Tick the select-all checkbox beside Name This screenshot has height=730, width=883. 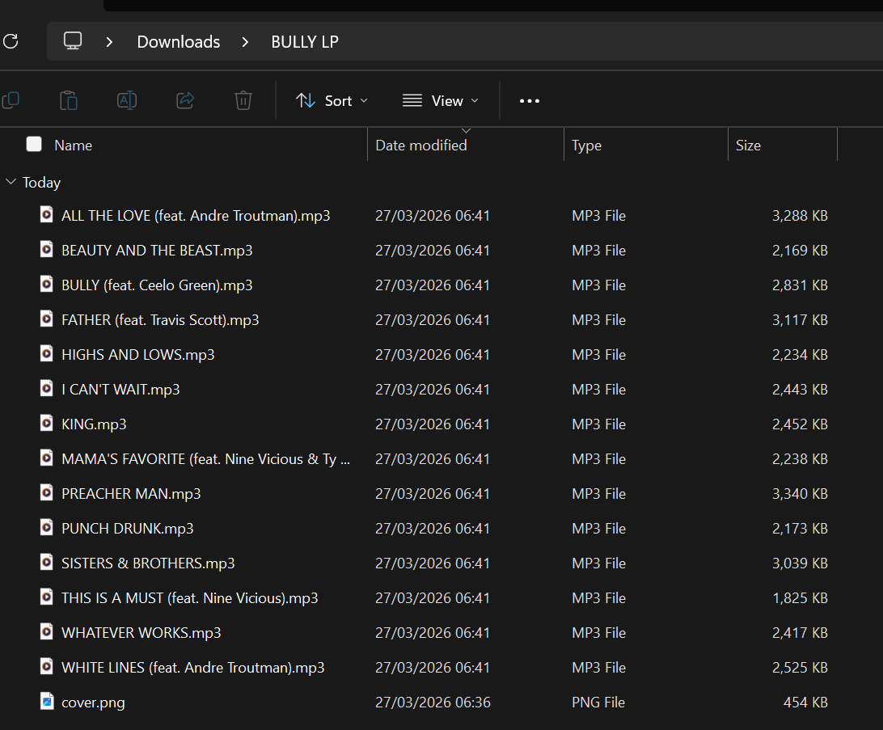pyautogui.click(x=34, y=144)
